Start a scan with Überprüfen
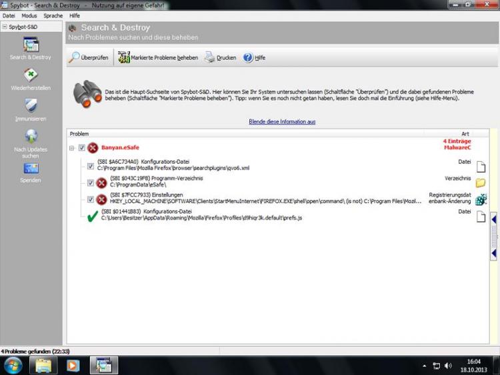500x375 pixels. (x=89, y=58)
